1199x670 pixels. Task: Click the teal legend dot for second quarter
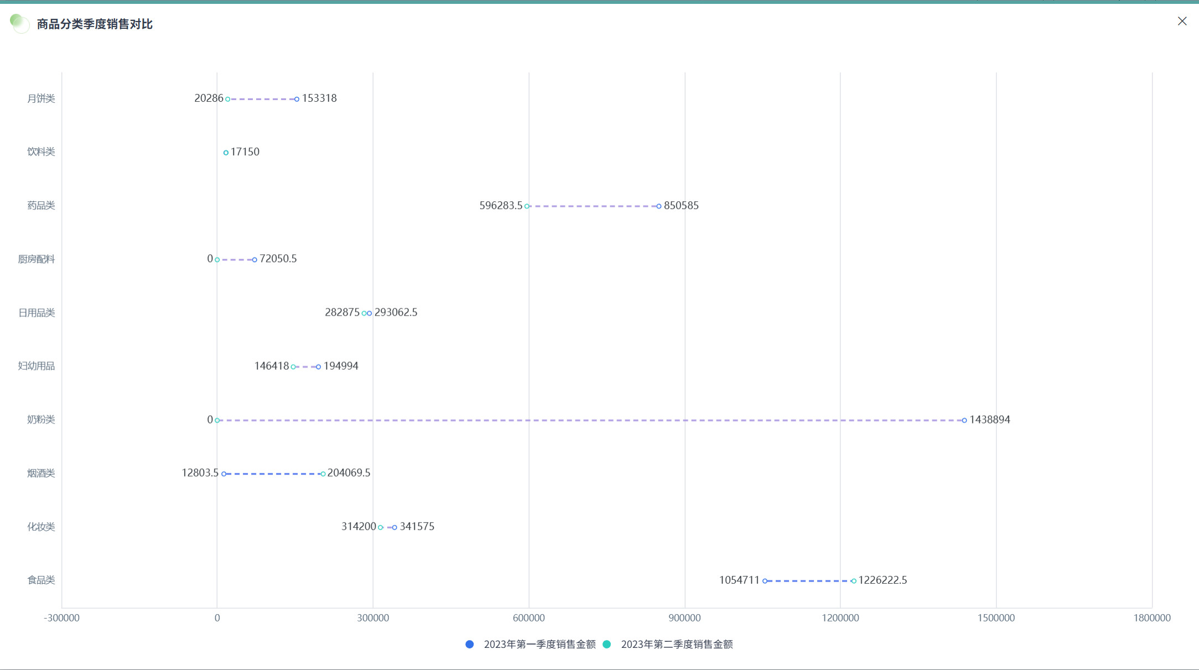(606, 644)
